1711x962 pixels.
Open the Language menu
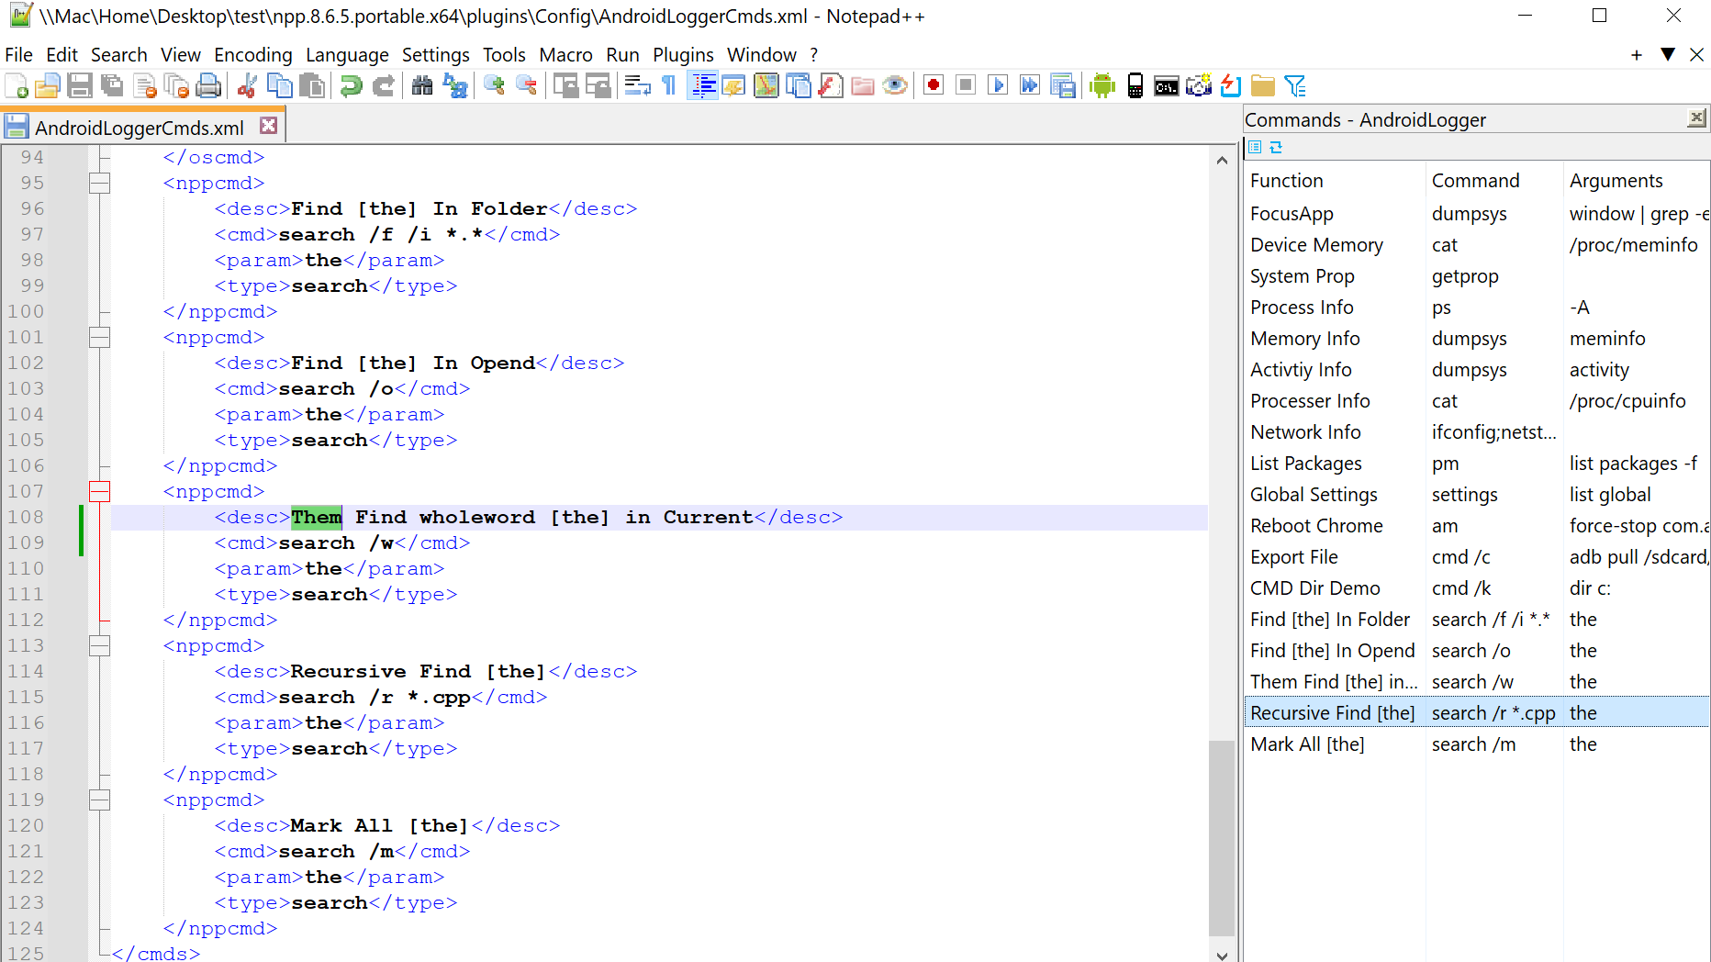pyautogui.click(x=347, y=55)
